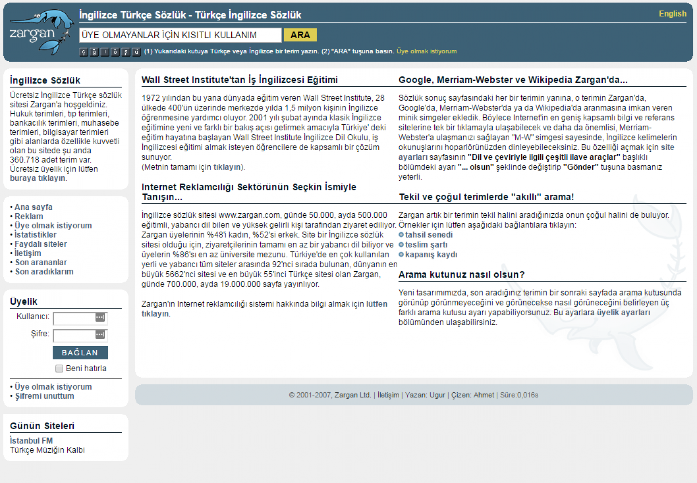This screenshot has width=697, height=483.
Task: Insert the ü character key
Action: (x=136, y=52)
